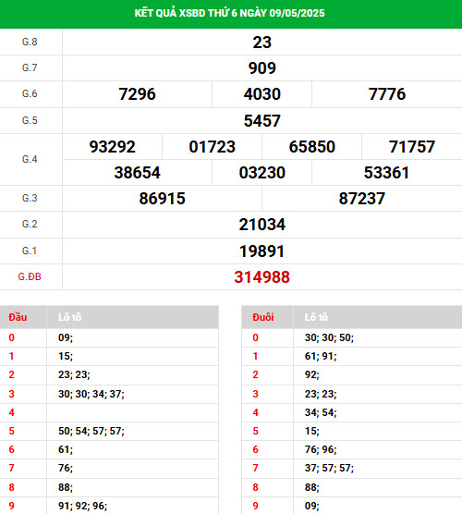The image size is (462, 514).
Task: Select the Đầu column header
Action: coord(18,317)
